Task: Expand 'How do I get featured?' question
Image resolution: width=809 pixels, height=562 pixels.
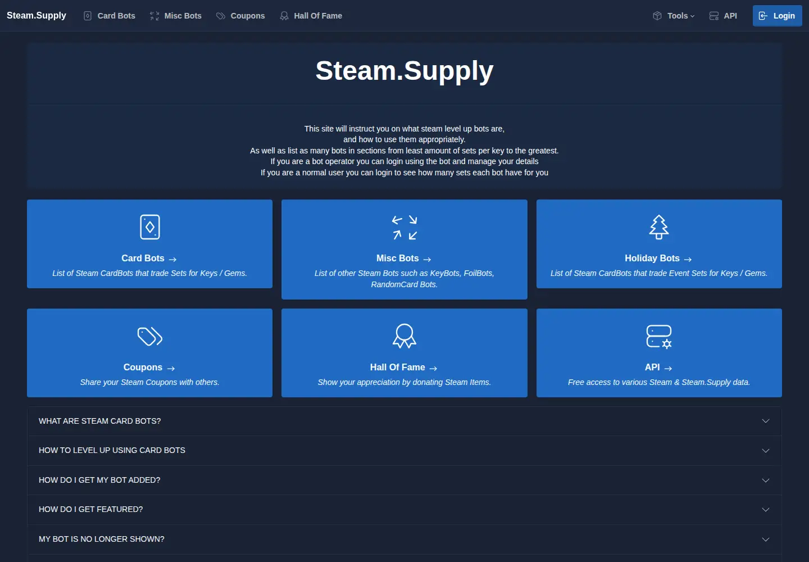Action: pos(404,510)
